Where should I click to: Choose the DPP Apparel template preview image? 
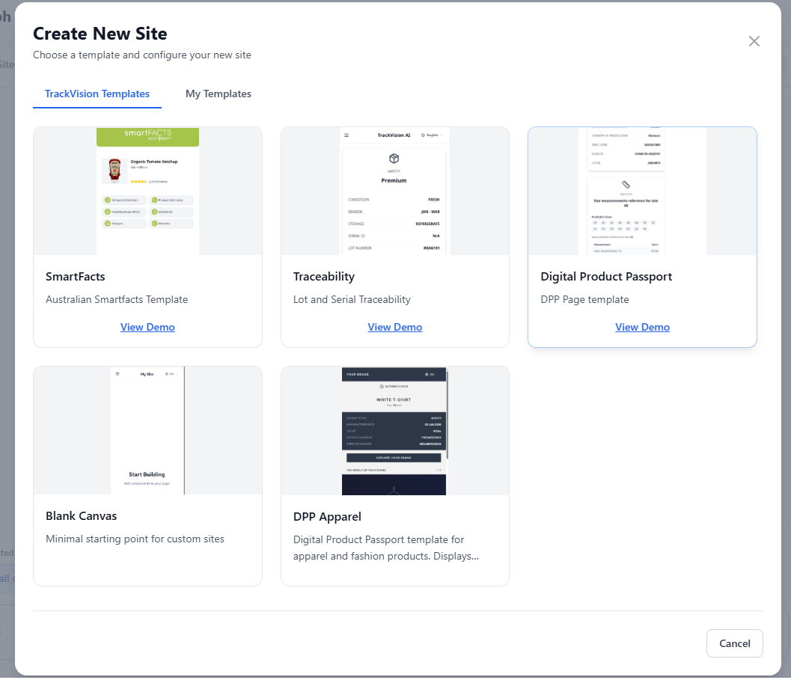click(394, 430)
